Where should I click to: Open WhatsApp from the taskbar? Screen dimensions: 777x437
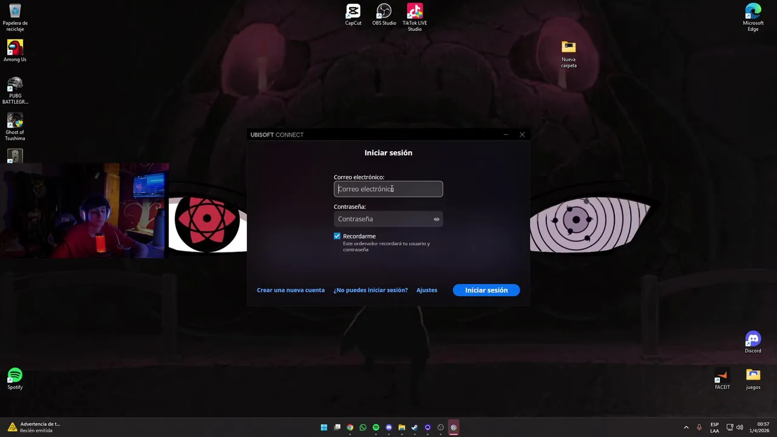[363, 427]
